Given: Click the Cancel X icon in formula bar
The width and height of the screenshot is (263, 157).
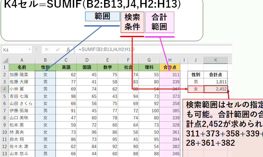Looking at the screenshot, I should tap(47, 49).
